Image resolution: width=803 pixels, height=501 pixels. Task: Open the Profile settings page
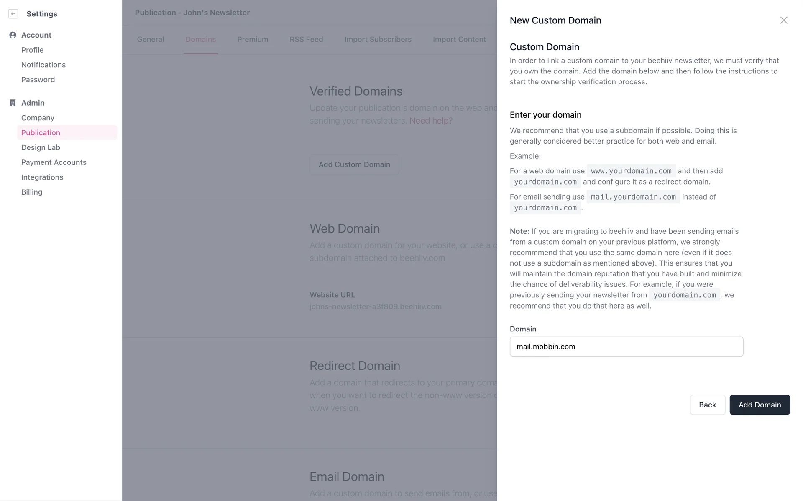click(32, 50)
